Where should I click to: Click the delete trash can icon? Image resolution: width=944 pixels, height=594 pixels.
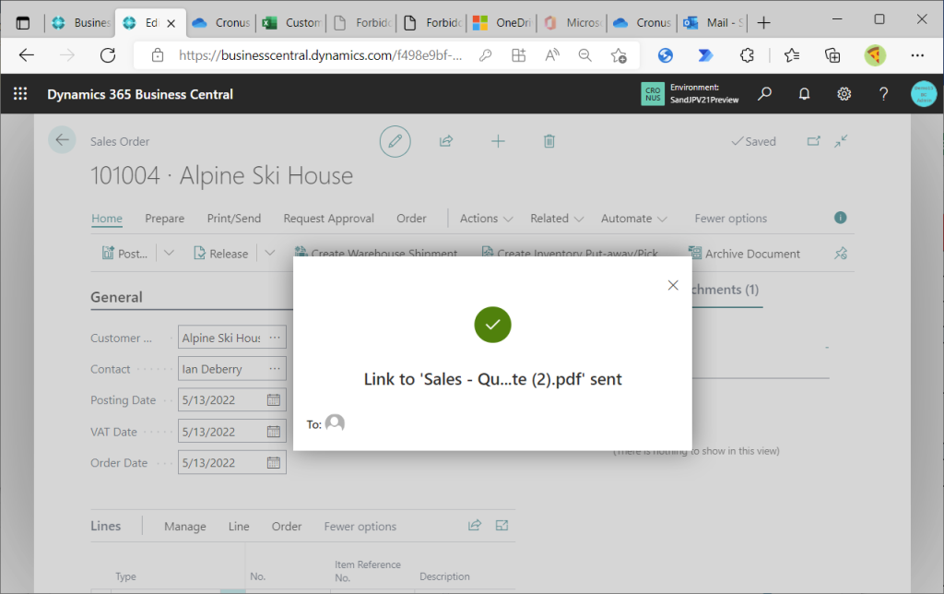(549, 141)
